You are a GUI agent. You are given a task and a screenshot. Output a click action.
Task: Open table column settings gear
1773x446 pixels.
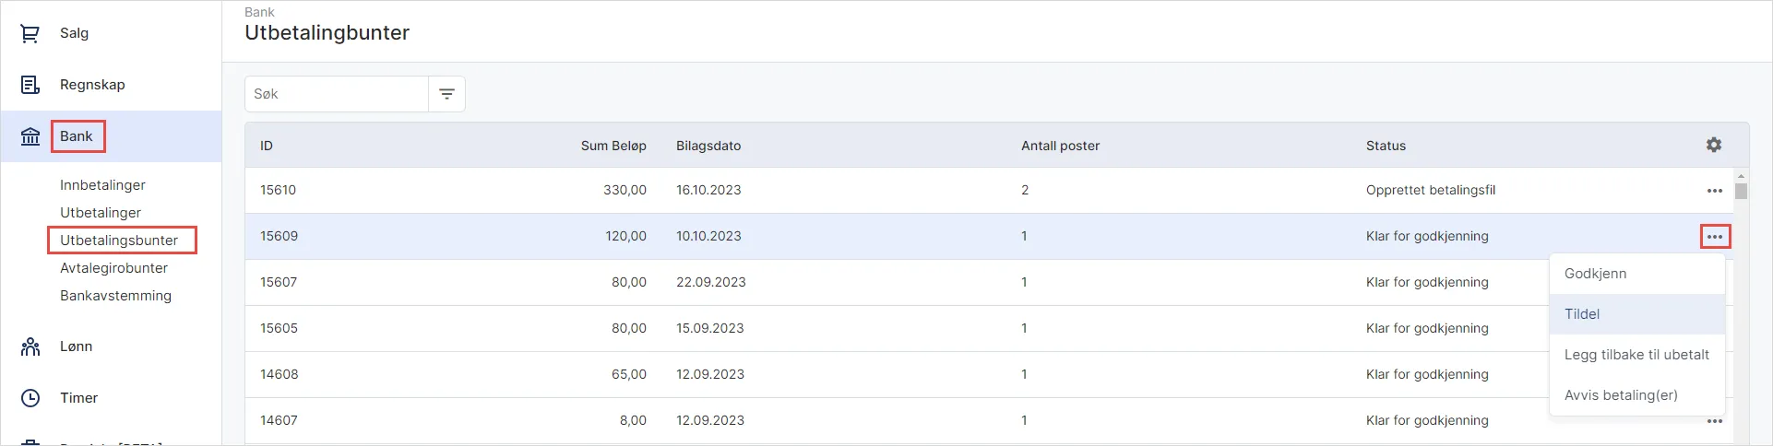(x=1713, y=145)
